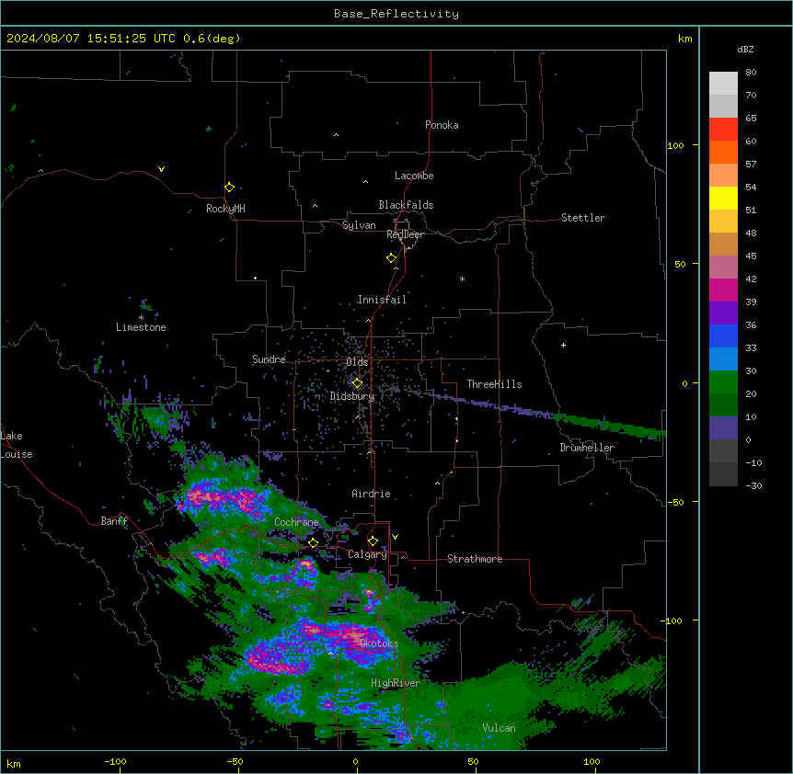
Task: Click the Base_Reflectivity title
Action: point(396,14)
